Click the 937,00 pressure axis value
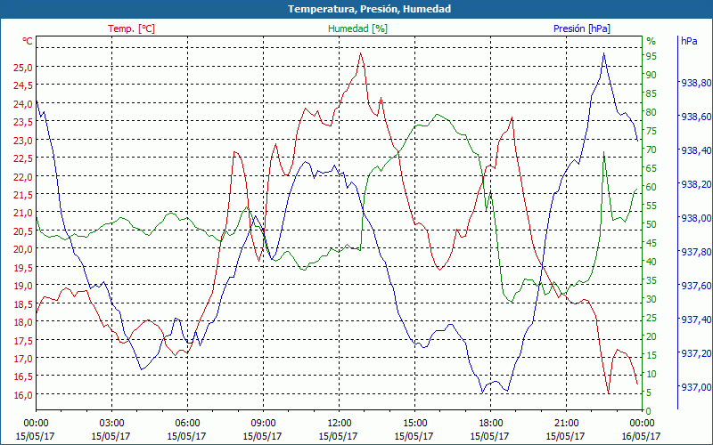This screenshot has height=445, width=713. (x=696, y=387)
